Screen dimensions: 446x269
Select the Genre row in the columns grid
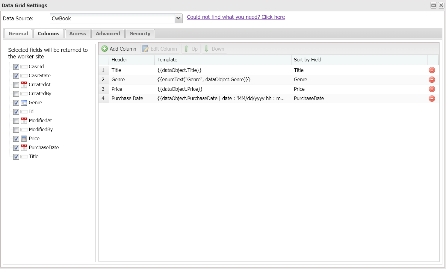point(210,79)
